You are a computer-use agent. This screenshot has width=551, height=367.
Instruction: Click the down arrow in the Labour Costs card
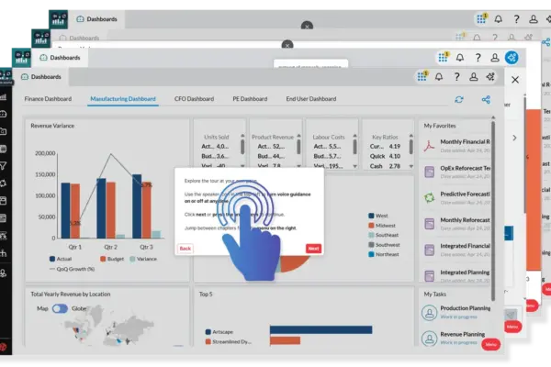tap(354, 166)
